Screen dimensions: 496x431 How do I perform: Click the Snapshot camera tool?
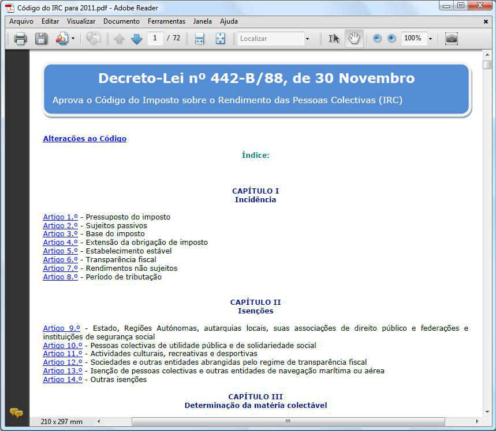[x=452, y=39]
